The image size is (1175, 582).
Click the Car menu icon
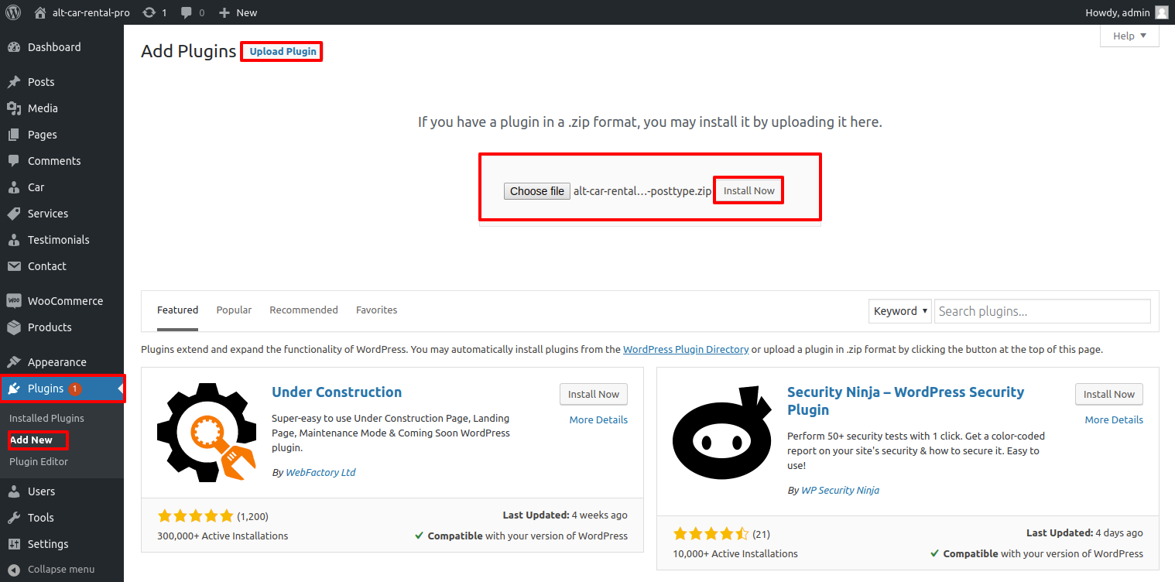pyautogui.click(x=14, y=187)
